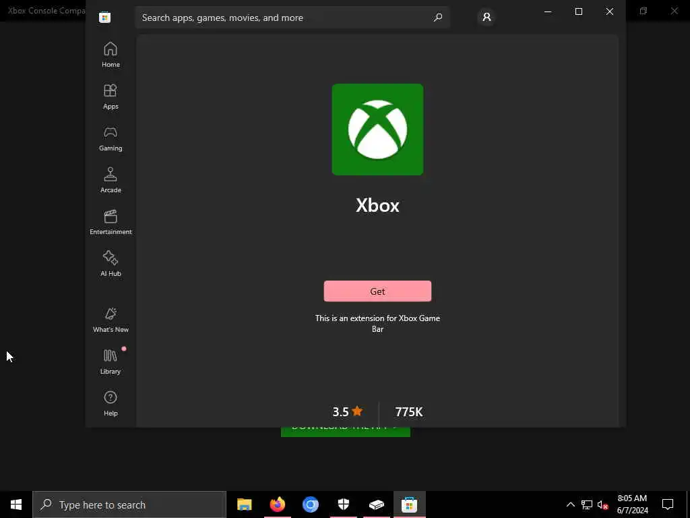Show hidden system tray icons
The image size is (690, 518).
[570, 505]
